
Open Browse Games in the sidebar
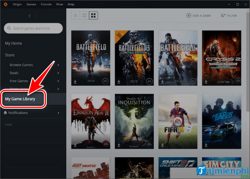pos(21,65)
